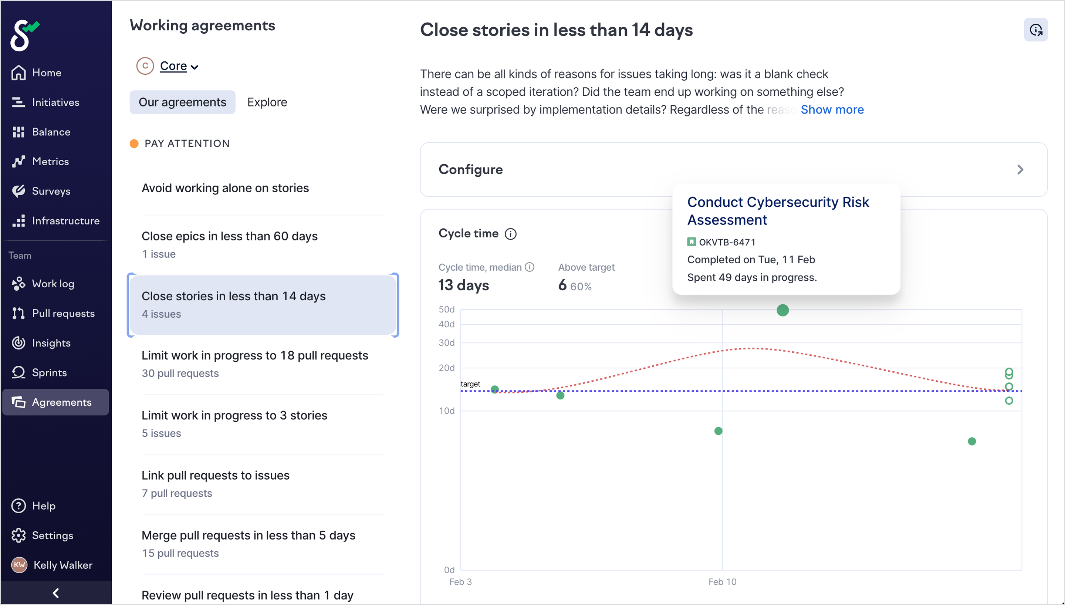1065x605 pixels.
Task: Open Kelly Walker user profile
Action: click(x=62, y=565)
